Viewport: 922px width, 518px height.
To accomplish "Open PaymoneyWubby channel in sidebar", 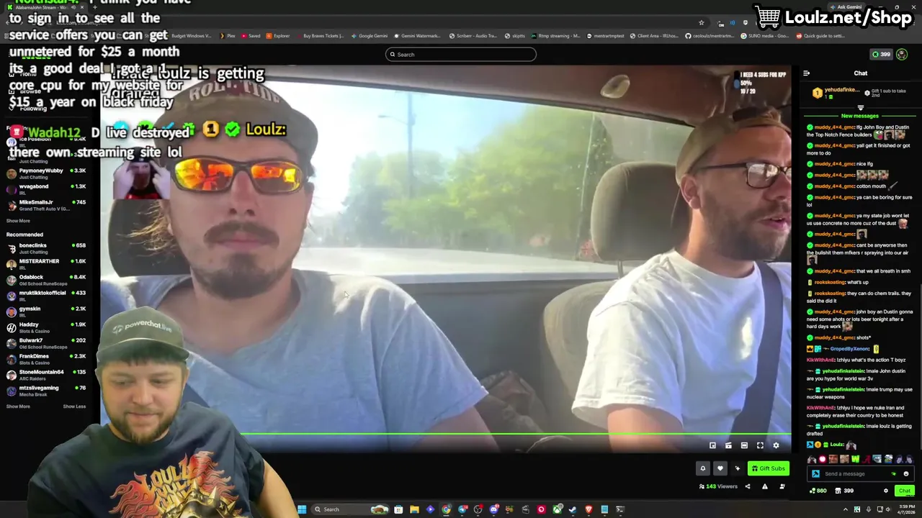I will pyautogui.click(x=45, y=173).
